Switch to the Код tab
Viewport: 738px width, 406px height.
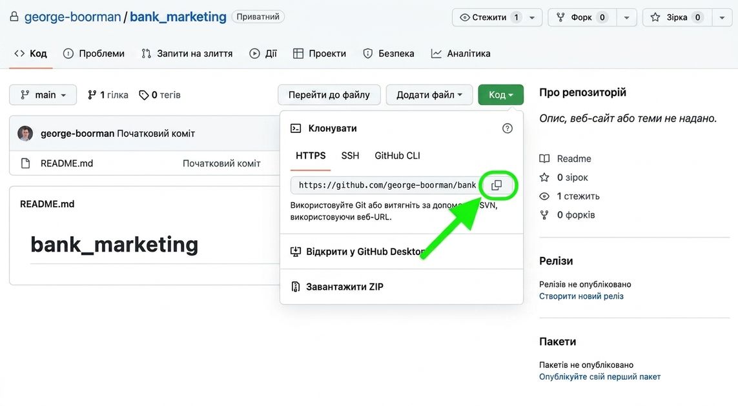coord(30,54)
